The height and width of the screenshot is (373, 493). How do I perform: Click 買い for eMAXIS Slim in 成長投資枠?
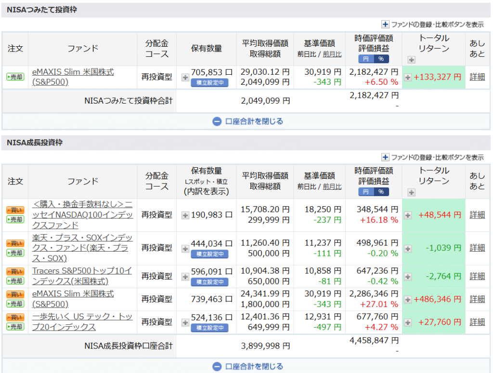15,294
